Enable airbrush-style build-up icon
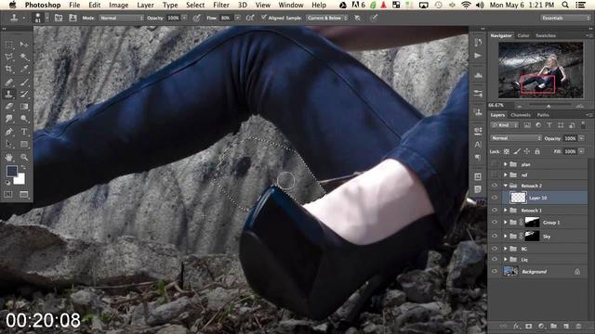 (250, 18)
